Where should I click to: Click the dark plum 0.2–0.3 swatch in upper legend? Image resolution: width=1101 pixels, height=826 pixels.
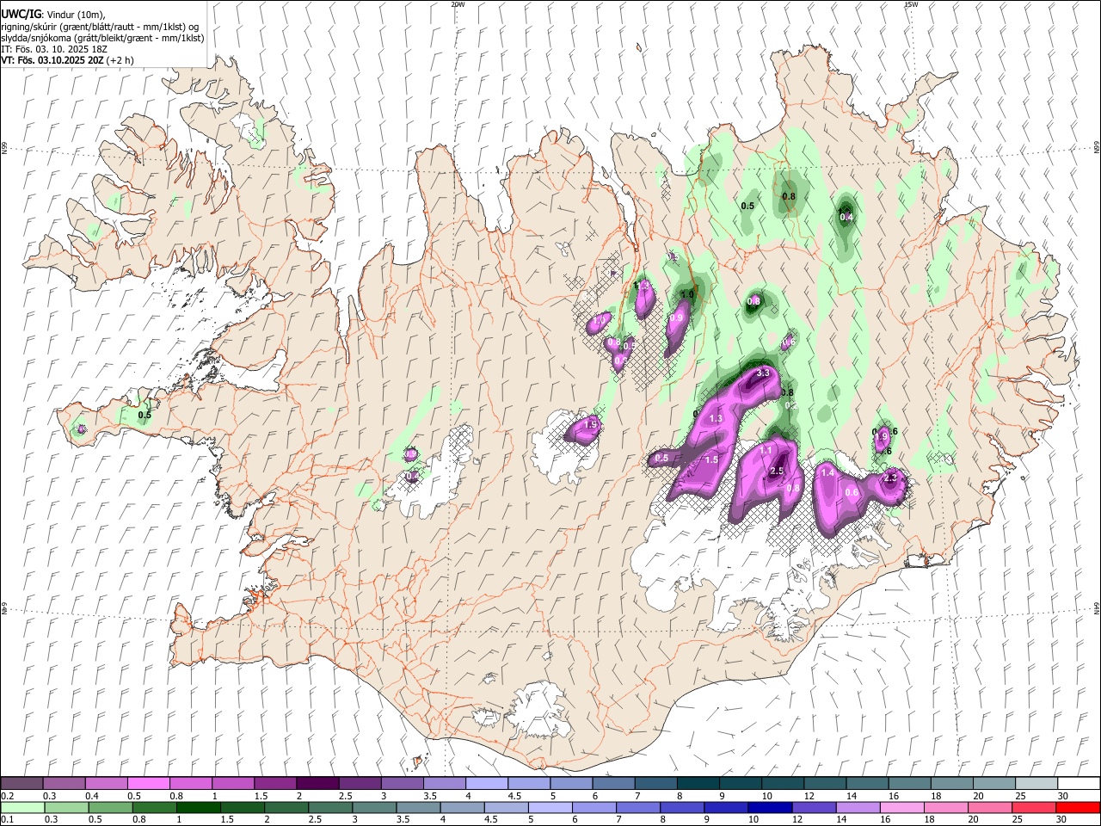tap(22, 784)
